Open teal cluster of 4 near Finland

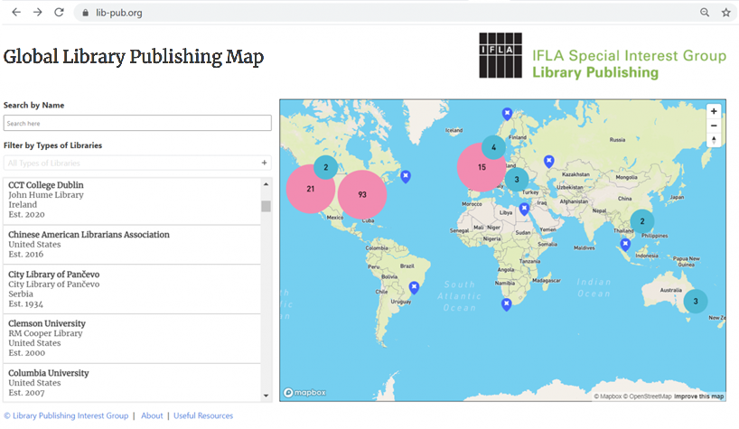(x=493, y=147)
